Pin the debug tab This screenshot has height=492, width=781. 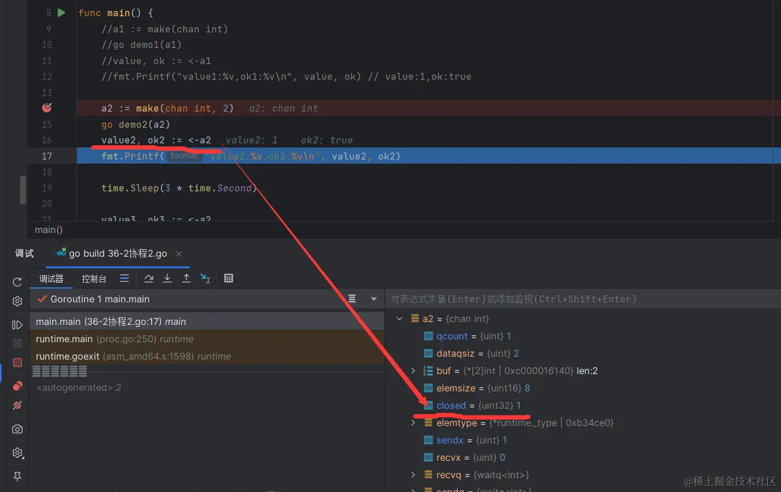(17, 476)
